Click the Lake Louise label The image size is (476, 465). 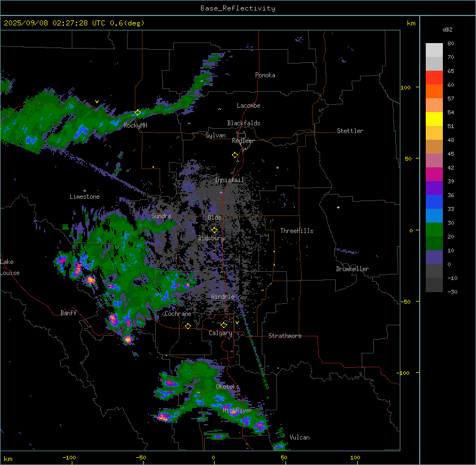tap(10, 267)
